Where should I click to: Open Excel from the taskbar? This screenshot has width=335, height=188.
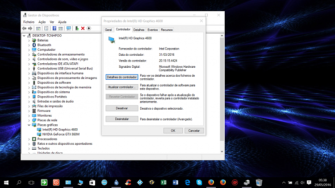[x=163, y=182]
